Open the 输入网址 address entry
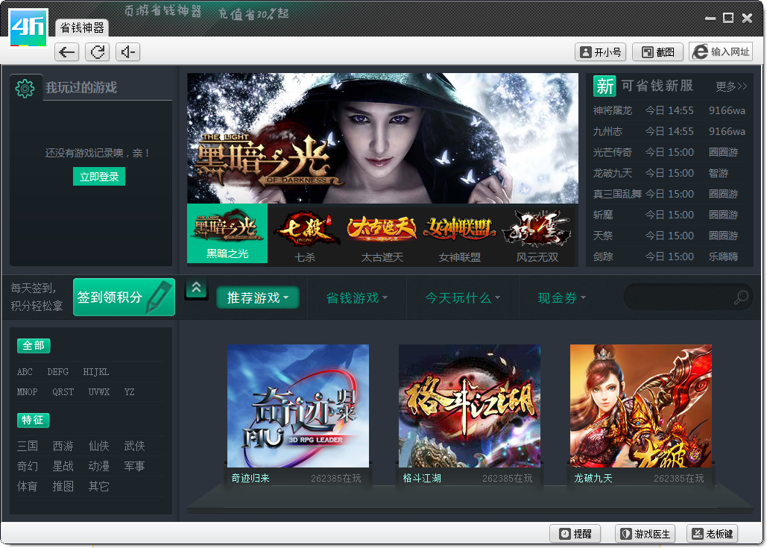The height and width of the screenshot is (548, 767). pyautogui.click(x=721, y=52)
